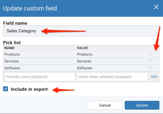Cancel the custom field update
The image size is (163, 114).
105,105
